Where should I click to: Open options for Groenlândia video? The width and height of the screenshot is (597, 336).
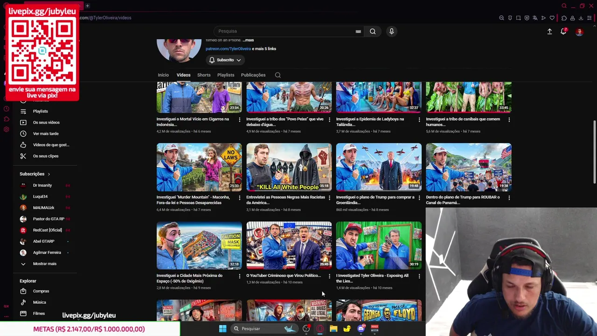click(x=419, y=198)
